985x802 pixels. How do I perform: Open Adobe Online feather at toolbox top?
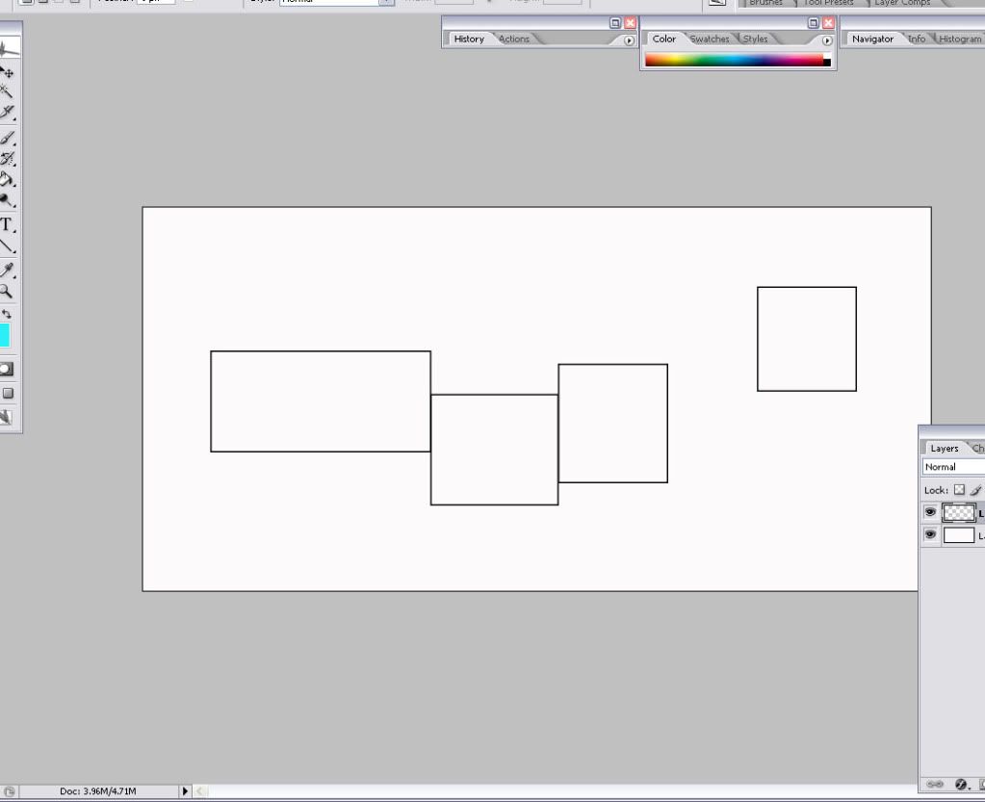pos(9,49)
